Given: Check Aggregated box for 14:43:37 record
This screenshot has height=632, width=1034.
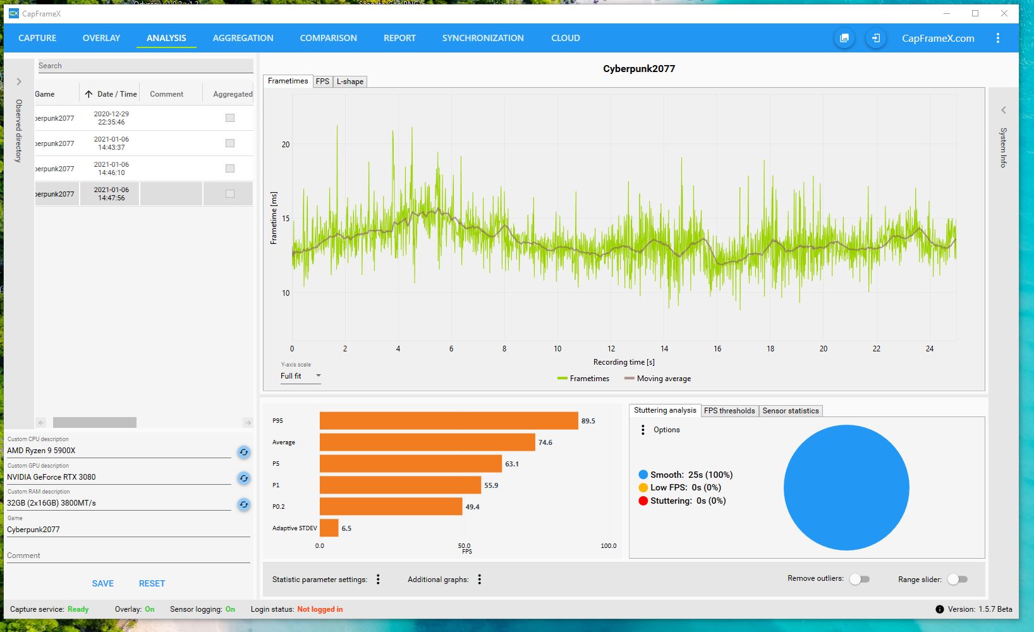Looking at the screenshot, I should (230, 143).
